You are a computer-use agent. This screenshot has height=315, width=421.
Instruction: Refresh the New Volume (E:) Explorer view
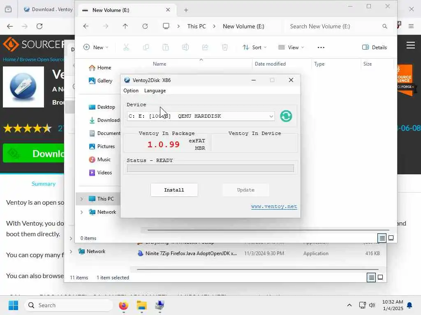coord(145,26)
